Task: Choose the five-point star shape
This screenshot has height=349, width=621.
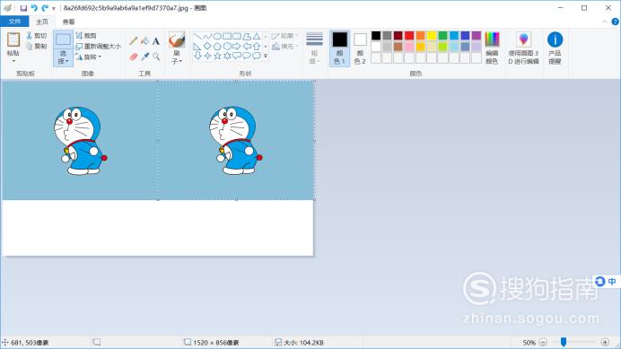Action: (x=217, y=56)
